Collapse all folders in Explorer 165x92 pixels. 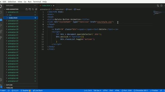tap(36, 9)
